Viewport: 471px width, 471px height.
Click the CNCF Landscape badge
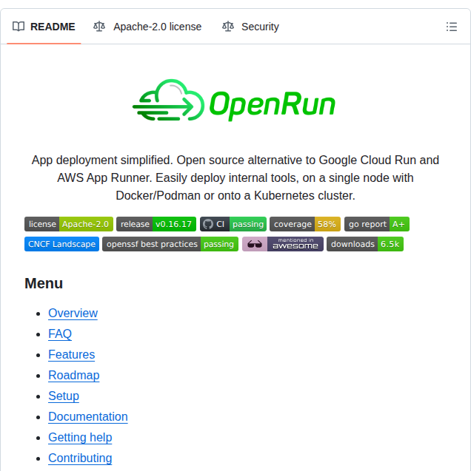61,244
